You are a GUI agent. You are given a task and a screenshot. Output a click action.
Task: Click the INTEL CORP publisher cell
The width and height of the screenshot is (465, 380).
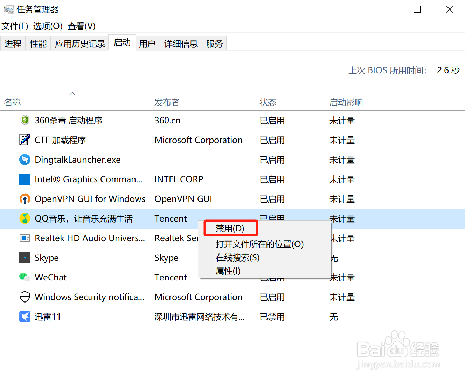coord(179,179)
